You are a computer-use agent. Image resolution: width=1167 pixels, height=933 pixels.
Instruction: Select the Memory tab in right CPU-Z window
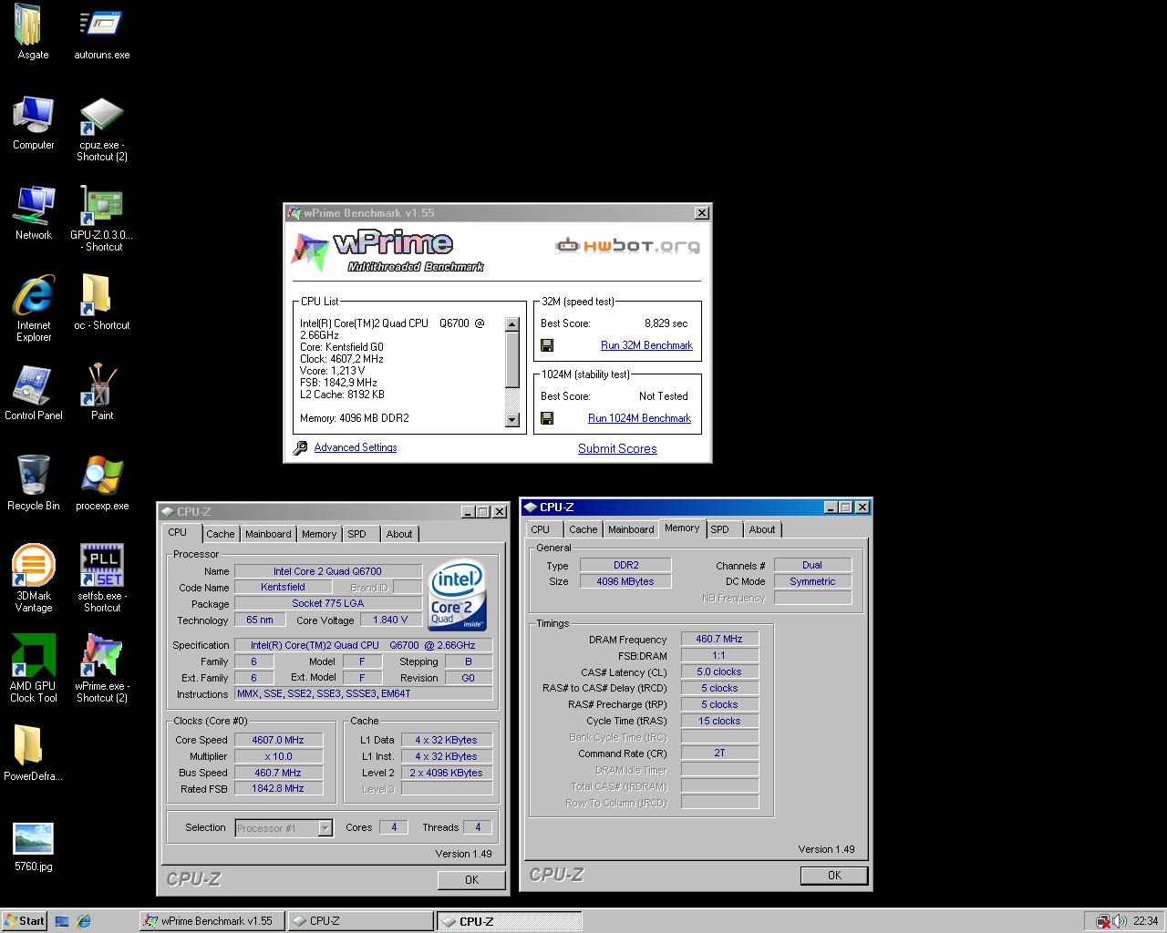682,528
